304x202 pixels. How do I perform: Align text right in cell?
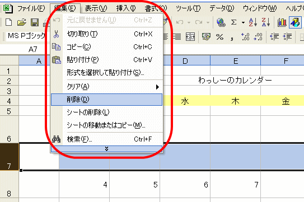[x=177, y=36]
